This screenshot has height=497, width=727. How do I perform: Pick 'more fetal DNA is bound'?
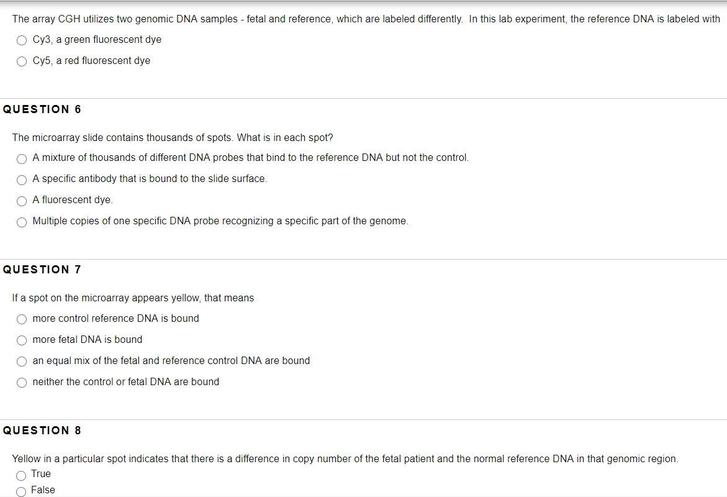[x=22, y=340]
